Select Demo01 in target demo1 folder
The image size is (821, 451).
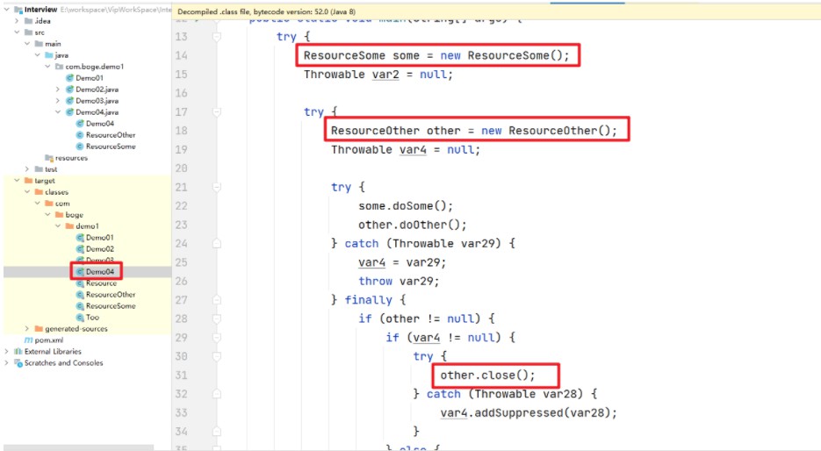point(99,238)
